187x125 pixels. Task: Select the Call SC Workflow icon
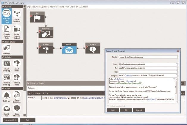[x=17, y=16]
